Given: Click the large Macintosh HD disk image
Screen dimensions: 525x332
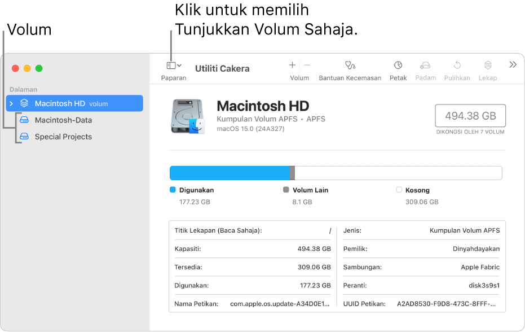Looking at the screenshot, I should point(187,116).
